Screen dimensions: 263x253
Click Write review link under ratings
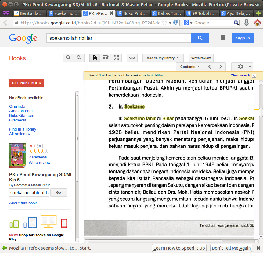click(x=40, y=163)
